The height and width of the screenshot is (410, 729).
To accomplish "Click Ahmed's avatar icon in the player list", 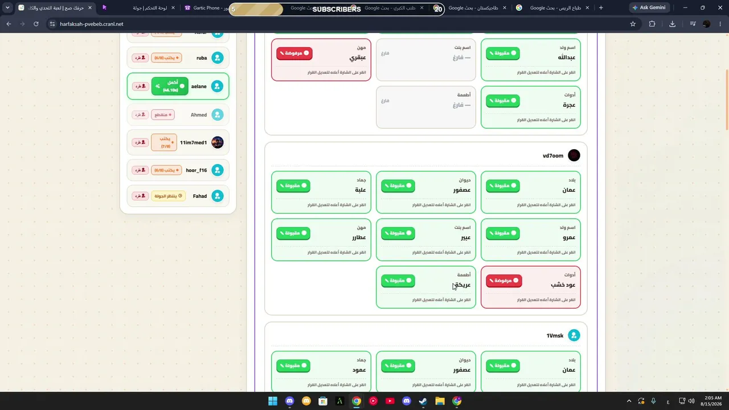I will 218,114.
